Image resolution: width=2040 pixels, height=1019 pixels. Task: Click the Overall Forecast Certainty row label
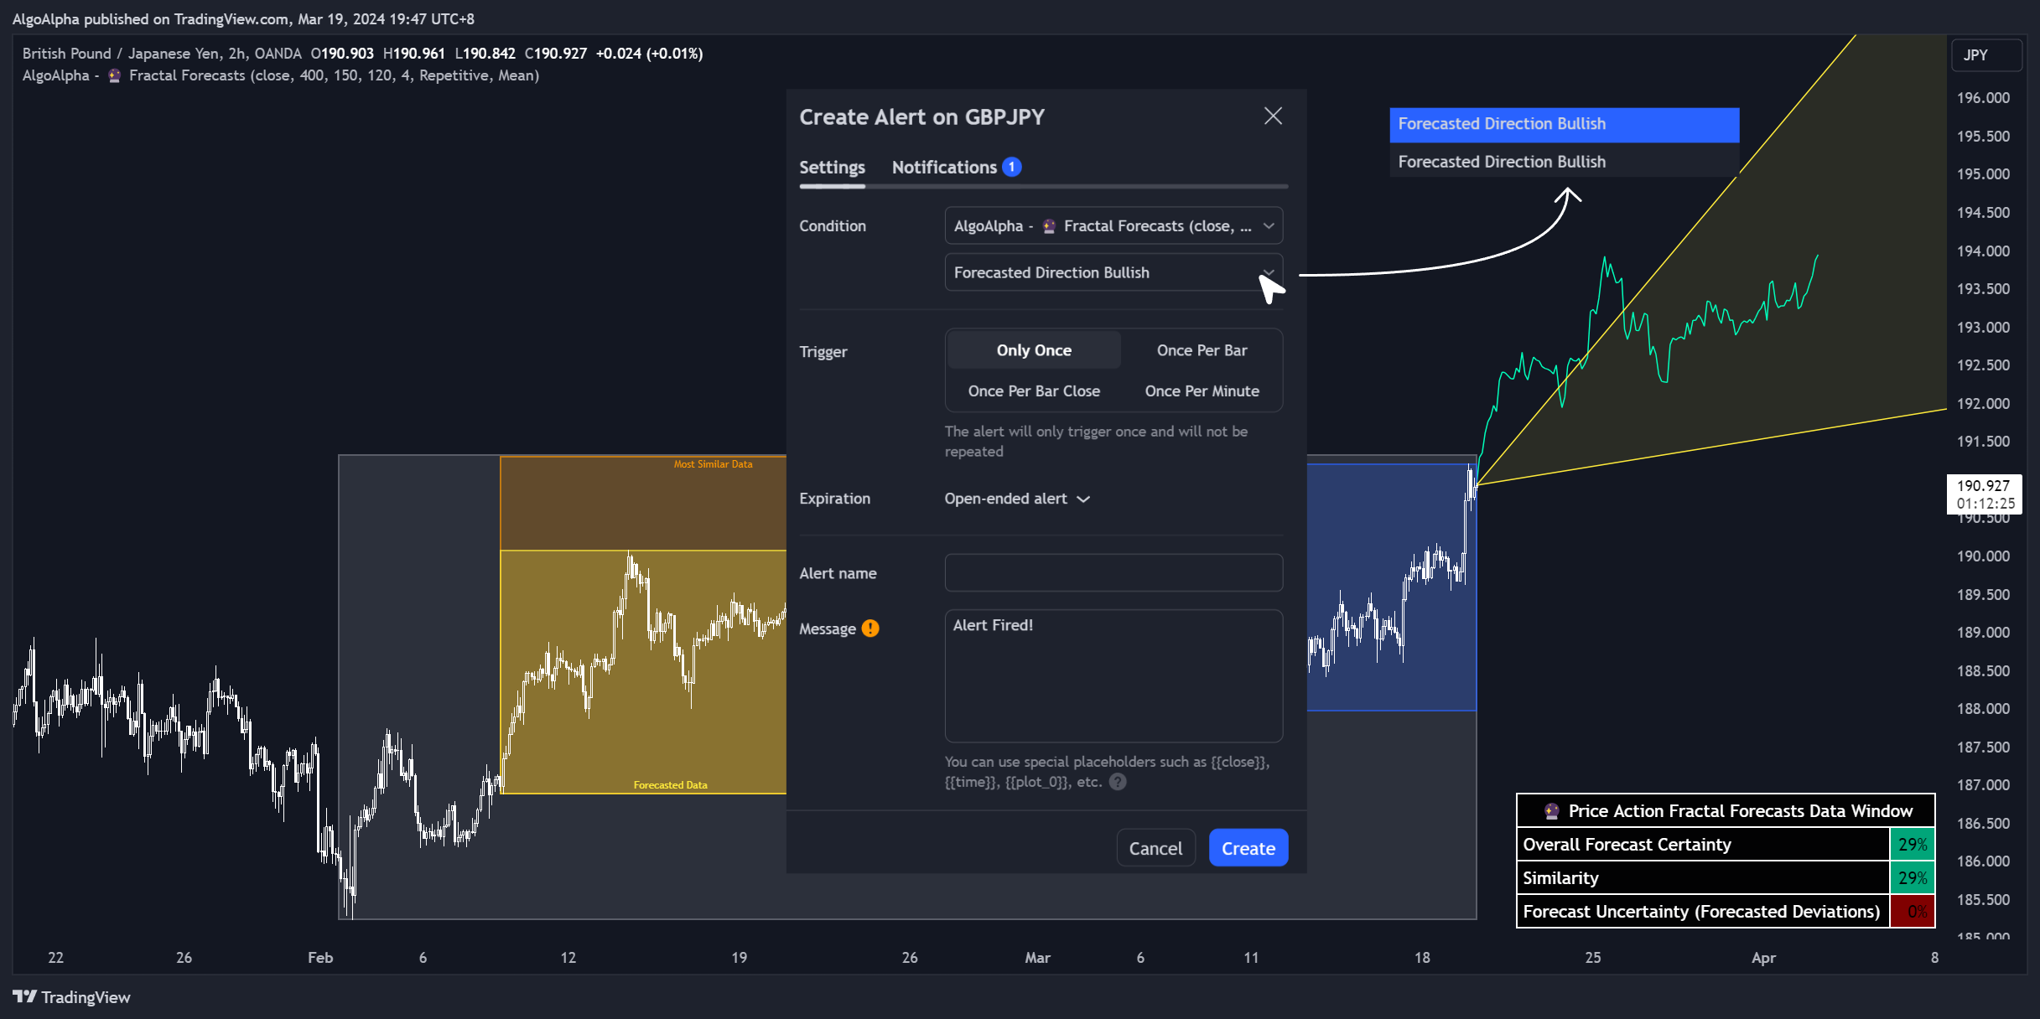click(x=1627, y=845)
